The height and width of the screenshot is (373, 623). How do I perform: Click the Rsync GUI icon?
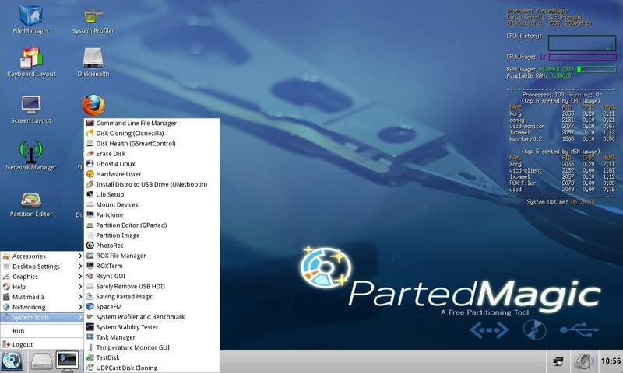coord(90,276)
